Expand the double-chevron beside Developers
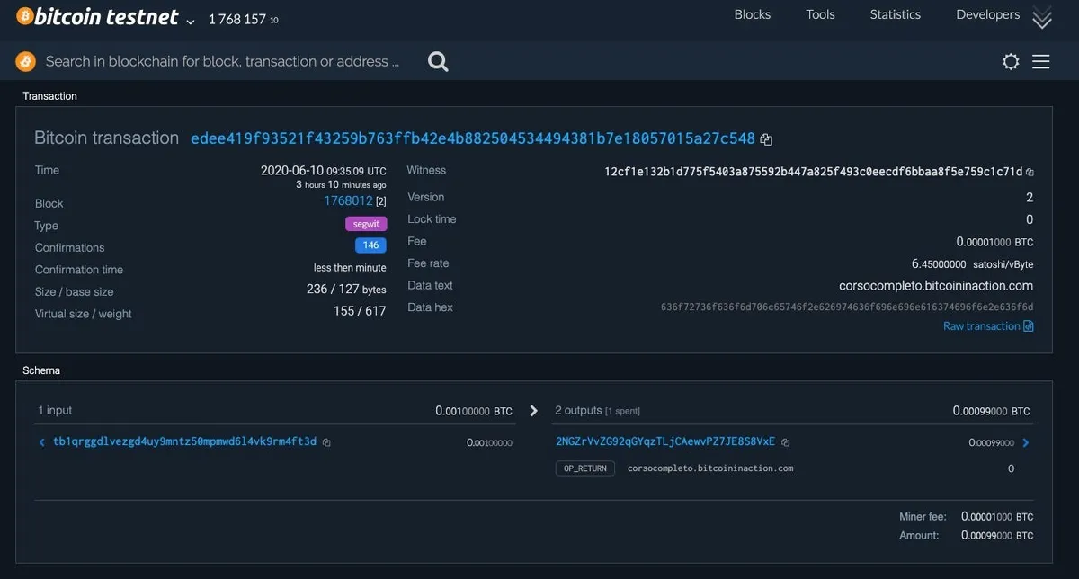The image size is (1079, 579). pos(1042,16)
